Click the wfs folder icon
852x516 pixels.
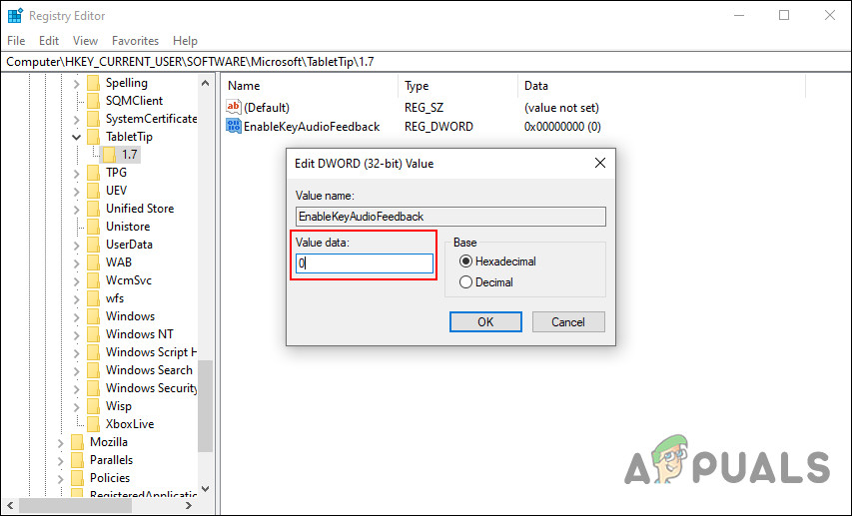(94, 297)
